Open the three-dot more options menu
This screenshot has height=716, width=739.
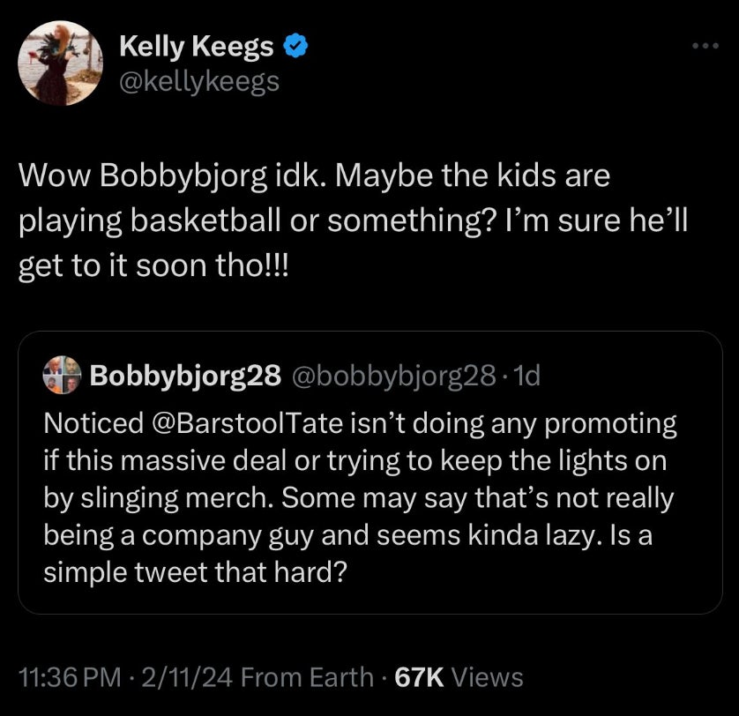[x=704, y=46]
